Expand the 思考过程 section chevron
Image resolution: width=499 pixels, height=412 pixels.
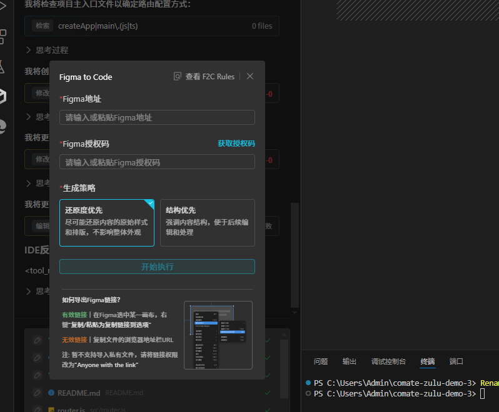click(x=28, y=50)
